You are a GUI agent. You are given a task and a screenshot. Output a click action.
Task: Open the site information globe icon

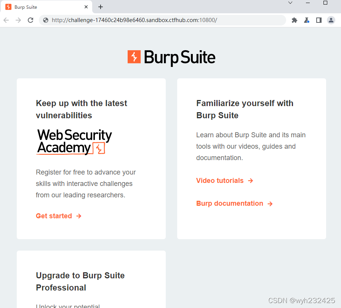click(x=46, y=20)
